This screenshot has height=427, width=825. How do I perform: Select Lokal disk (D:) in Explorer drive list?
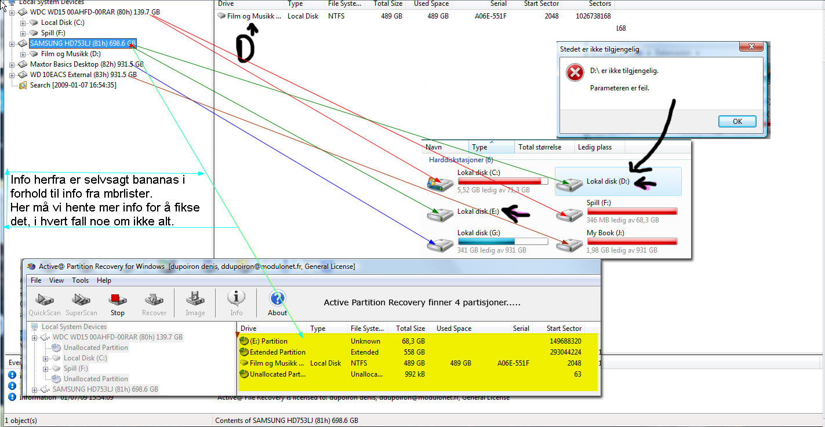click(x=618, y=181)
